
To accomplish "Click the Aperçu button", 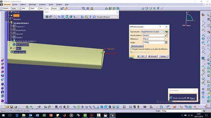I will 163,56.
